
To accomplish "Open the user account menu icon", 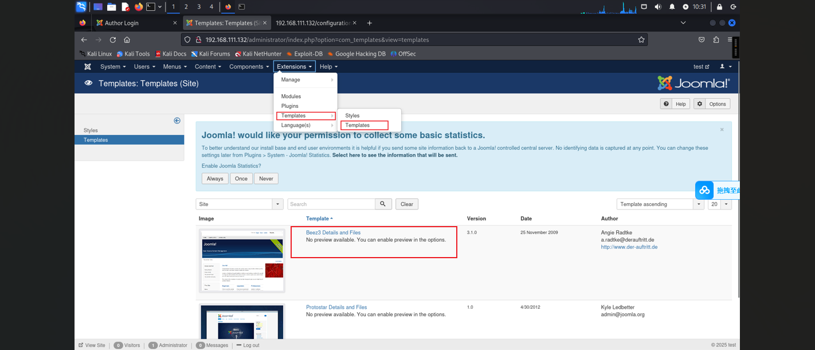I will (725, 67).
